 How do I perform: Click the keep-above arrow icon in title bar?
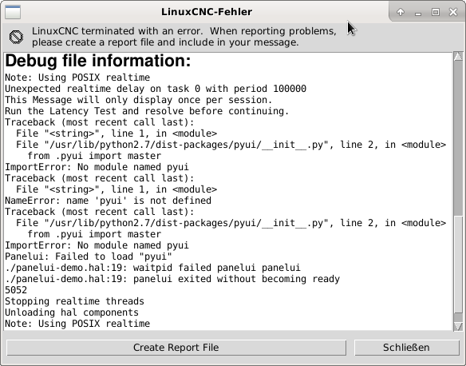pos(401,12)
